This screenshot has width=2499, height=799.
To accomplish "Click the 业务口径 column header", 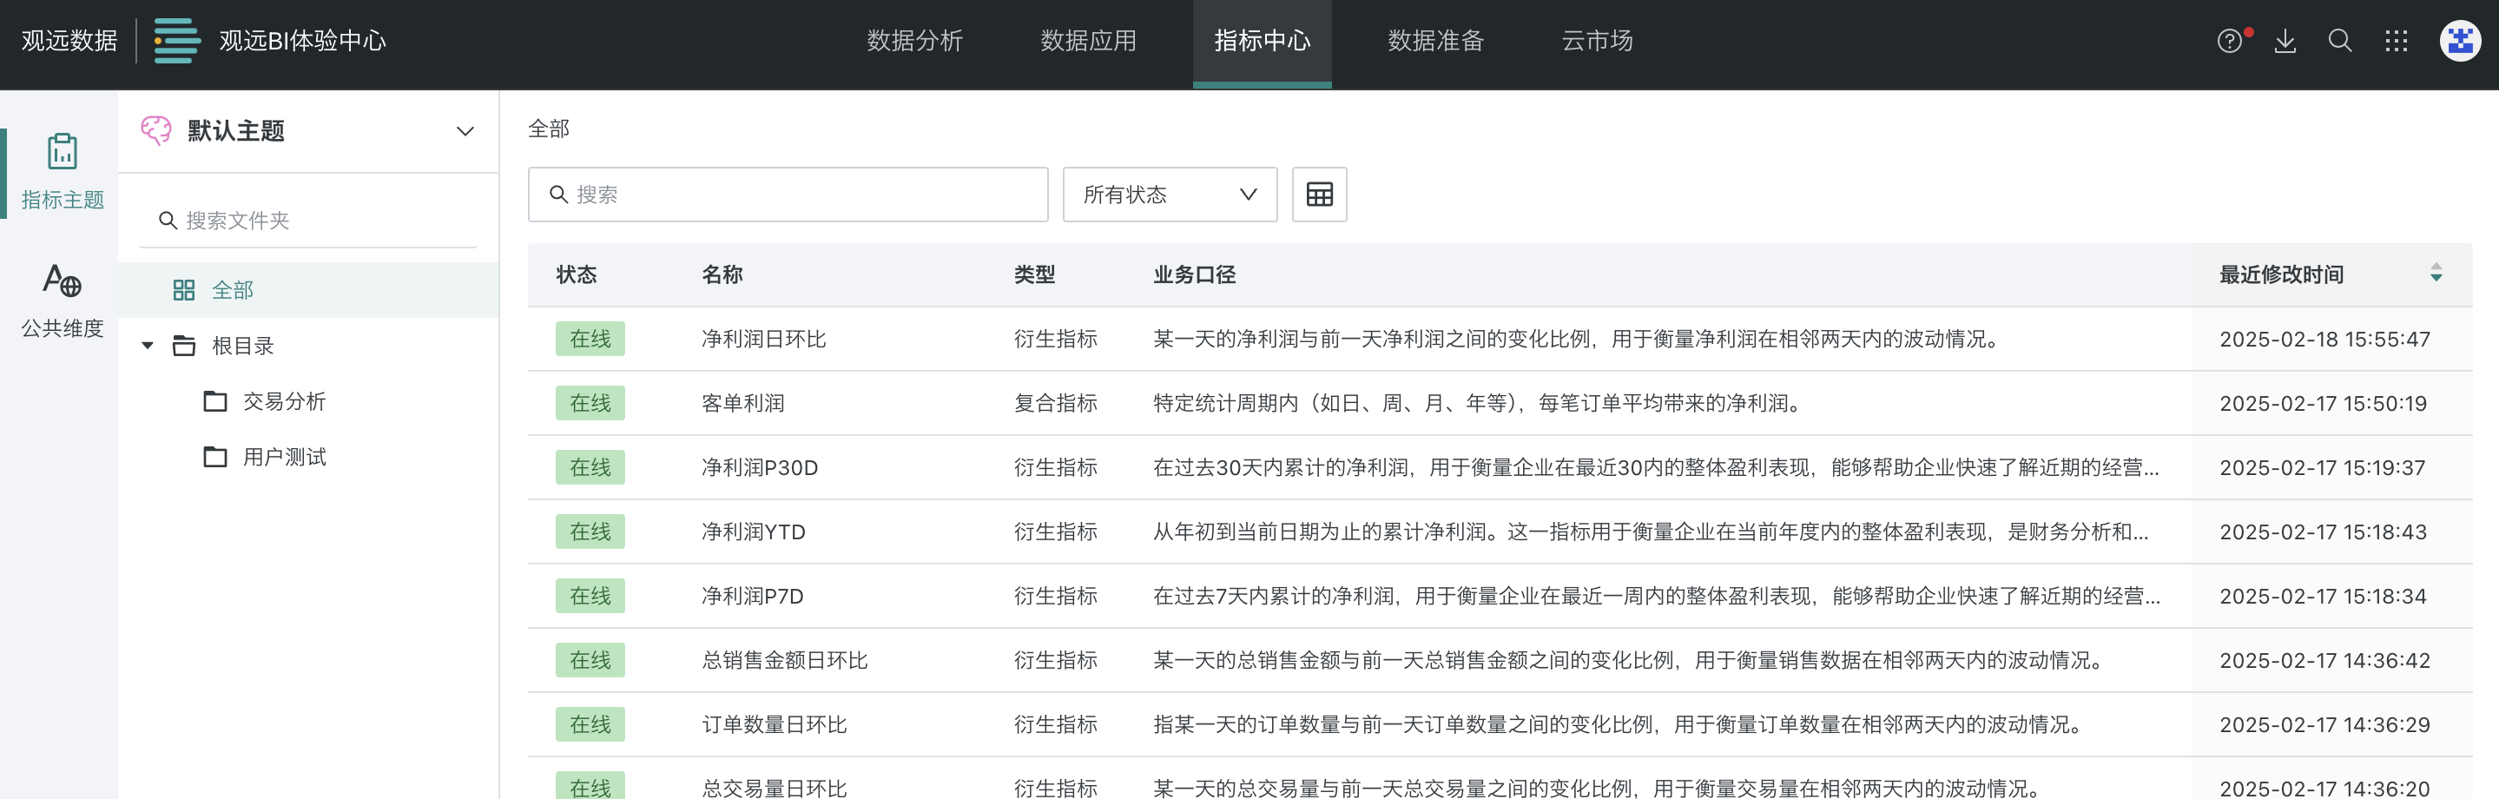I will tap(1194, 274).
